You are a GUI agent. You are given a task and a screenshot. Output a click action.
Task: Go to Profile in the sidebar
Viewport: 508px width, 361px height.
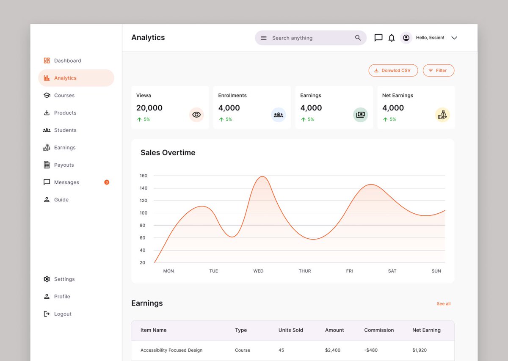57,296
